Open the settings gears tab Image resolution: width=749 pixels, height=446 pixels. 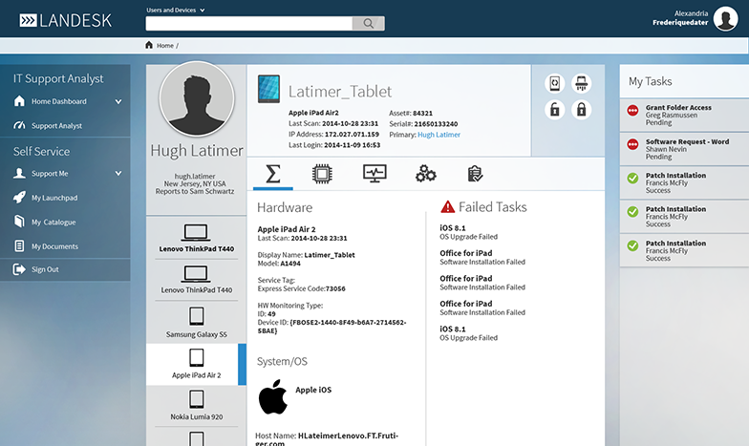click(x=426, y=174)
